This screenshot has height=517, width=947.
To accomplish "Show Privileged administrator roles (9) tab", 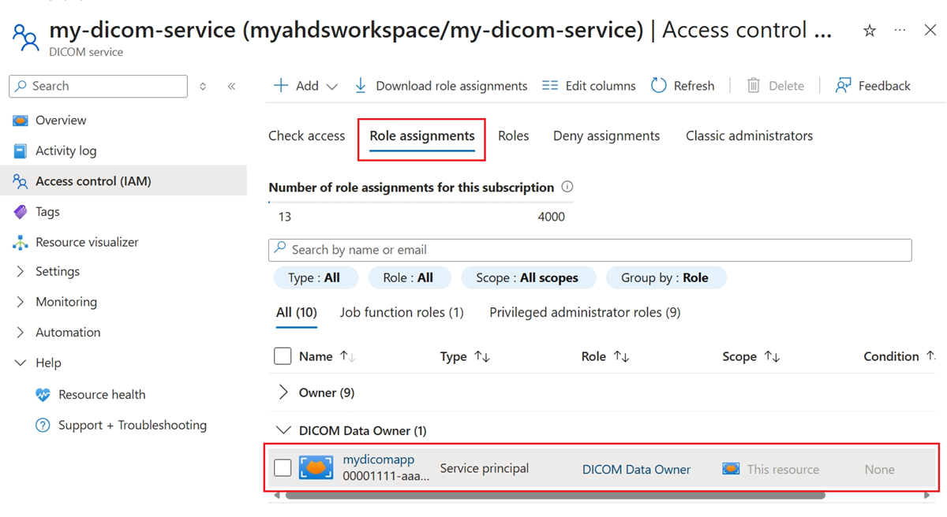I will (x=585, y=313).
